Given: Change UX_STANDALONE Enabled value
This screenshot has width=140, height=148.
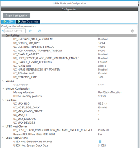Looking at the screenshot, I should click(x=103, y=73).
